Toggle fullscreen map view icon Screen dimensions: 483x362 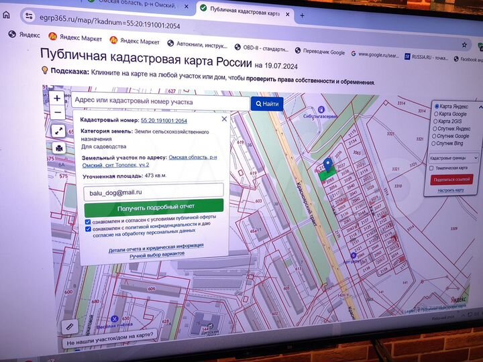[58, 131]
